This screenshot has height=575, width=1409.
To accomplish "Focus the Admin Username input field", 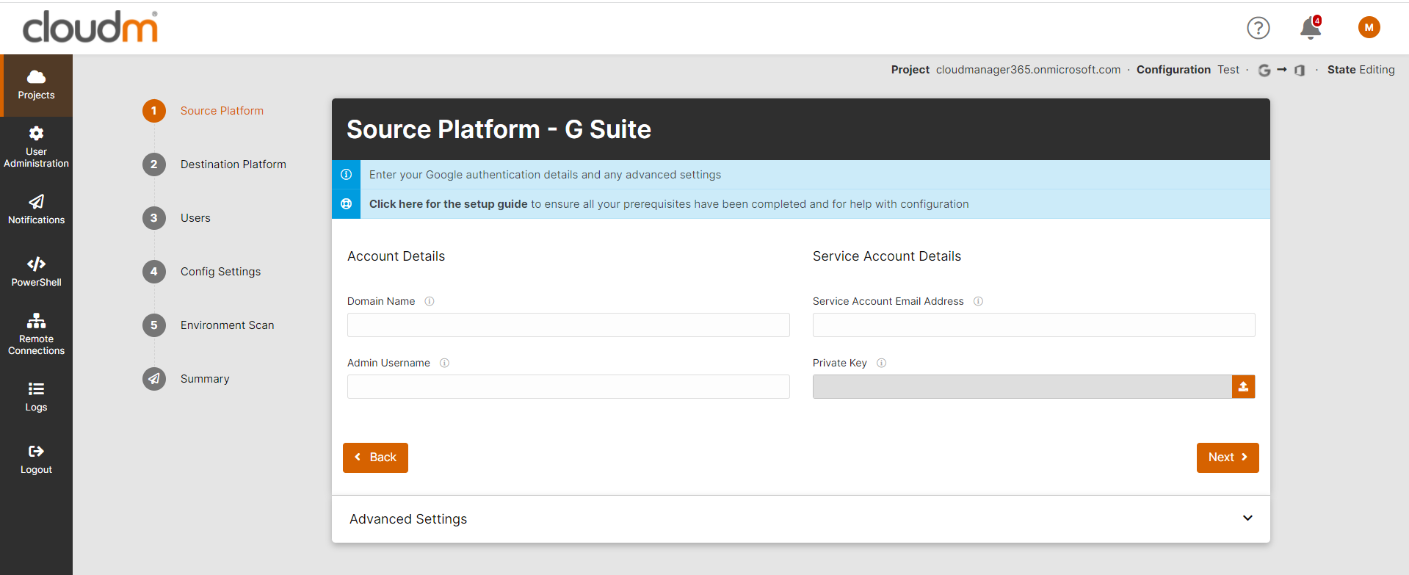I will [568, 387].
